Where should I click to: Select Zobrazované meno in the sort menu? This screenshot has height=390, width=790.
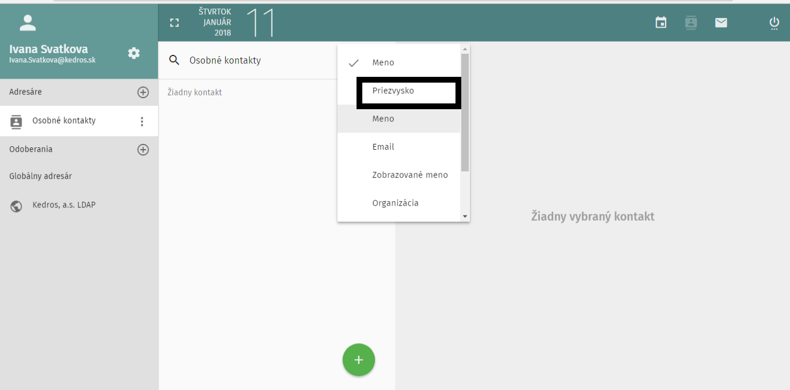410,175
